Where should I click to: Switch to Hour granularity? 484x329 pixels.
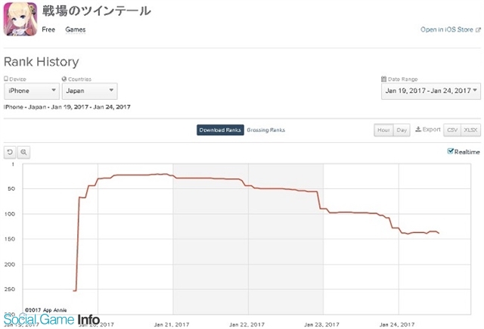(383, 130)
